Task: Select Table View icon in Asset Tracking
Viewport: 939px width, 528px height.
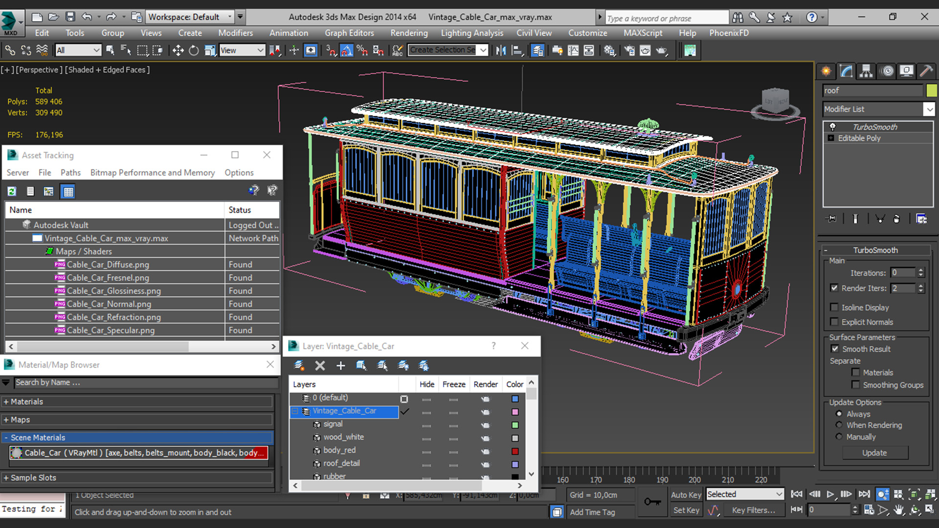Action: coord(68,192)
